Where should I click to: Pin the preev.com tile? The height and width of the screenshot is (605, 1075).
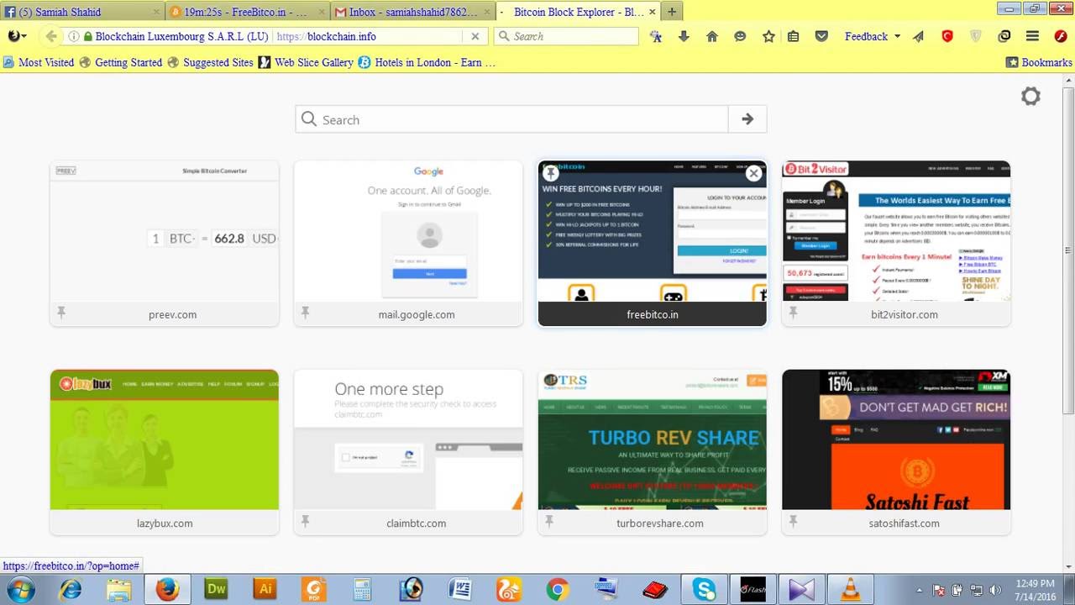pos(61,313)
